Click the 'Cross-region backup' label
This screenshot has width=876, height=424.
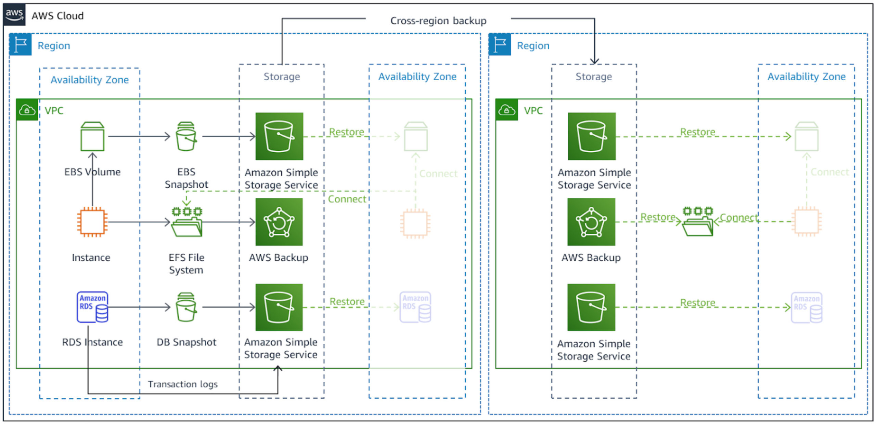[x=438, y=21]
